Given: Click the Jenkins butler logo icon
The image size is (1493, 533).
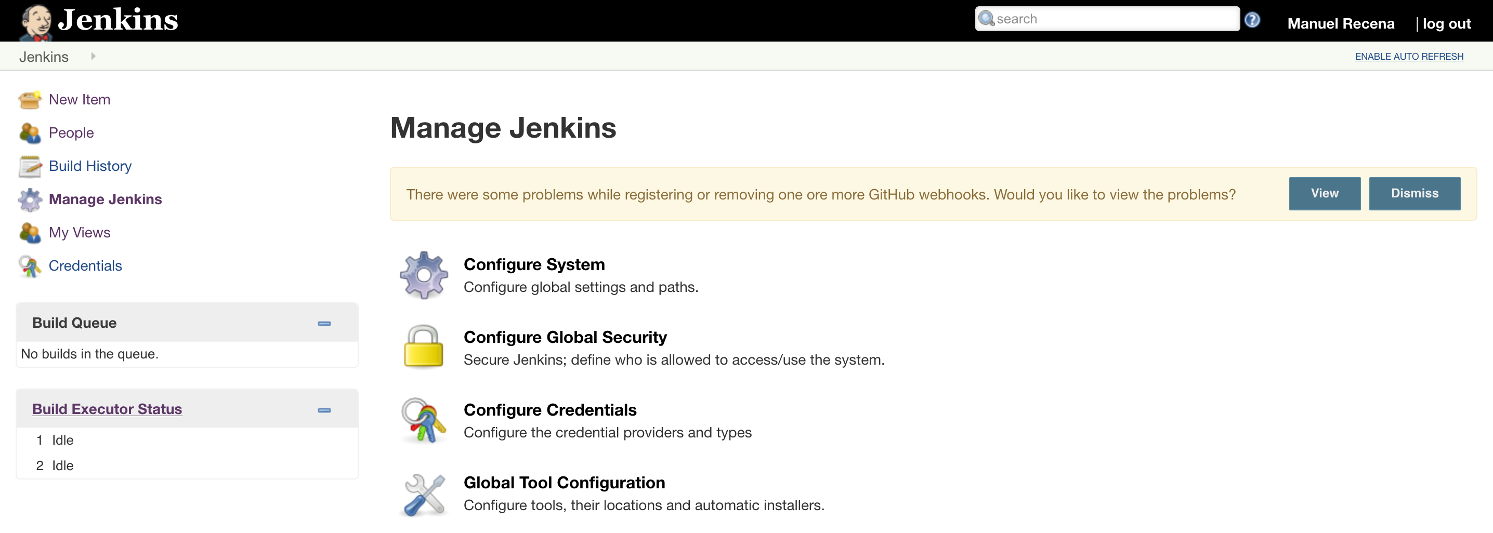Looking at the screenshot, I should (36, 22).
